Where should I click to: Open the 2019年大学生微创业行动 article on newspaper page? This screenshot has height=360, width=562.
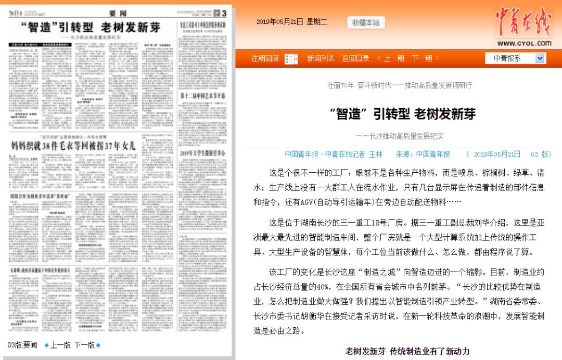click(x=202, y=153)
